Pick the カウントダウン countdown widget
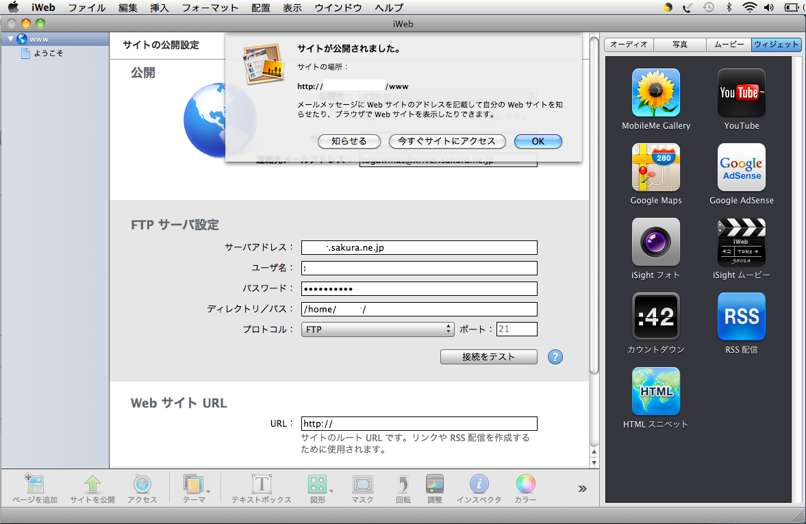 click(655, 316)
